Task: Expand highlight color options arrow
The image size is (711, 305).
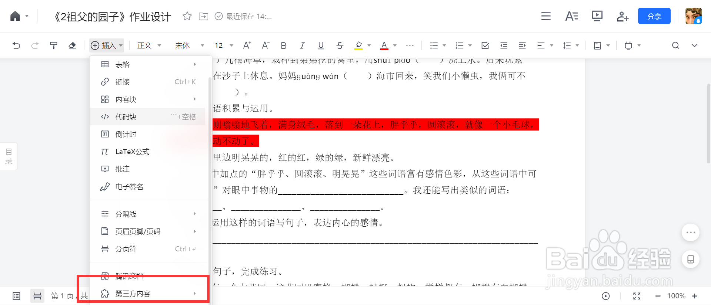Action: tap(369, 45)
